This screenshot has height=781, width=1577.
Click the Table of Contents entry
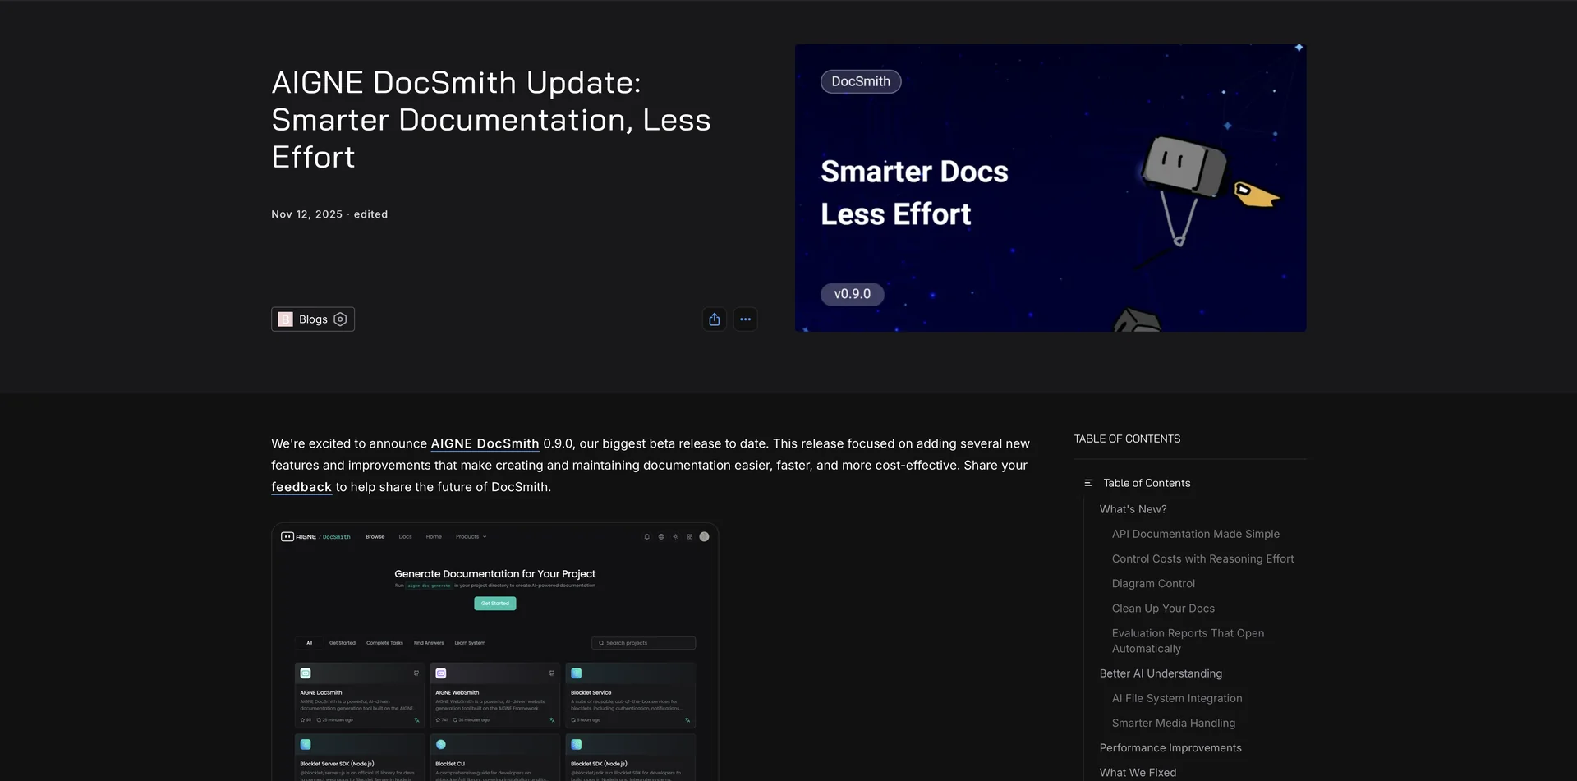(x=1147, y=483)
